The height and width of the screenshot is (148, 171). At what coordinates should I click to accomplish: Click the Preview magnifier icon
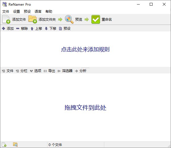tap(69, 19)
